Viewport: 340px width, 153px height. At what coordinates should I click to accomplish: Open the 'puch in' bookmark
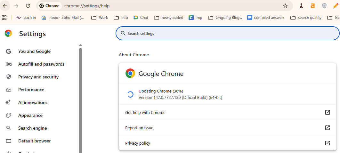[26, 18]
